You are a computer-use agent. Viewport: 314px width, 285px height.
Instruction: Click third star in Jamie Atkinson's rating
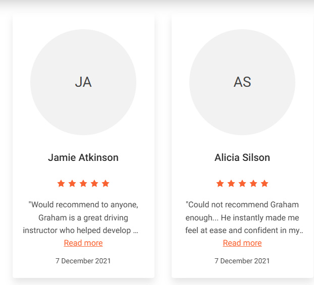tap(83, 184)
